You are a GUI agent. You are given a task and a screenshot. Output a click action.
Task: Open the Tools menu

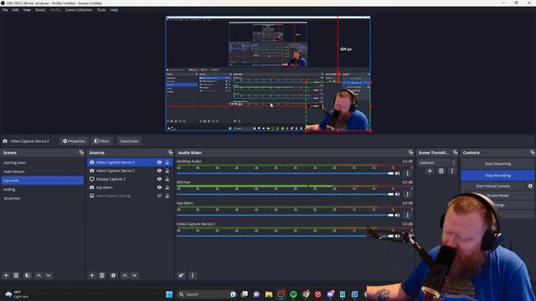pyautogui.click(x=101, y=10)
